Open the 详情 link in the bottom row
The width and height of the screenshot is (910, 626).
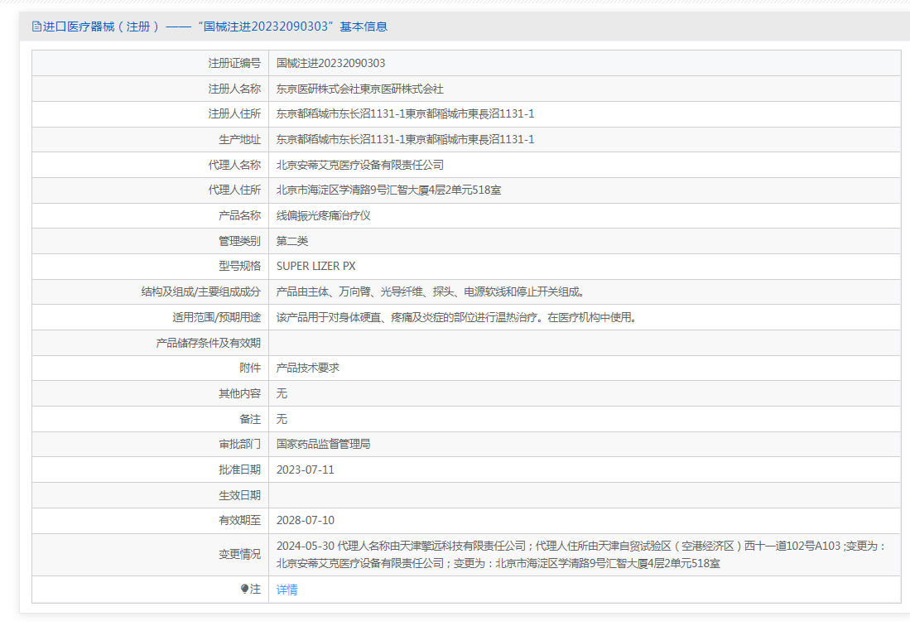coord(286,590)
